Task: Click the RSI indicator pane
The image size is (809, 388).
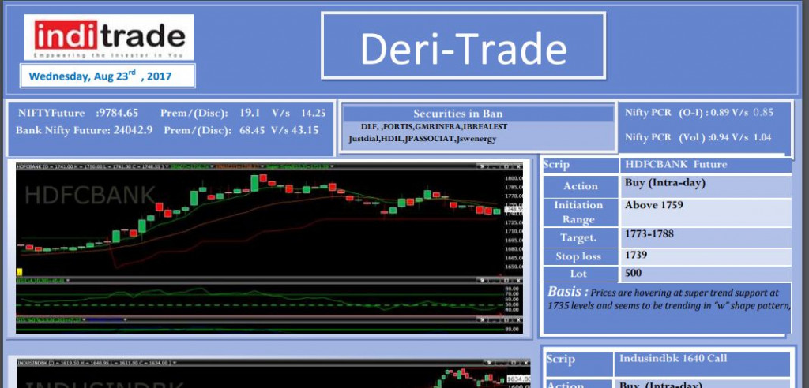Action: click(269, 297)
